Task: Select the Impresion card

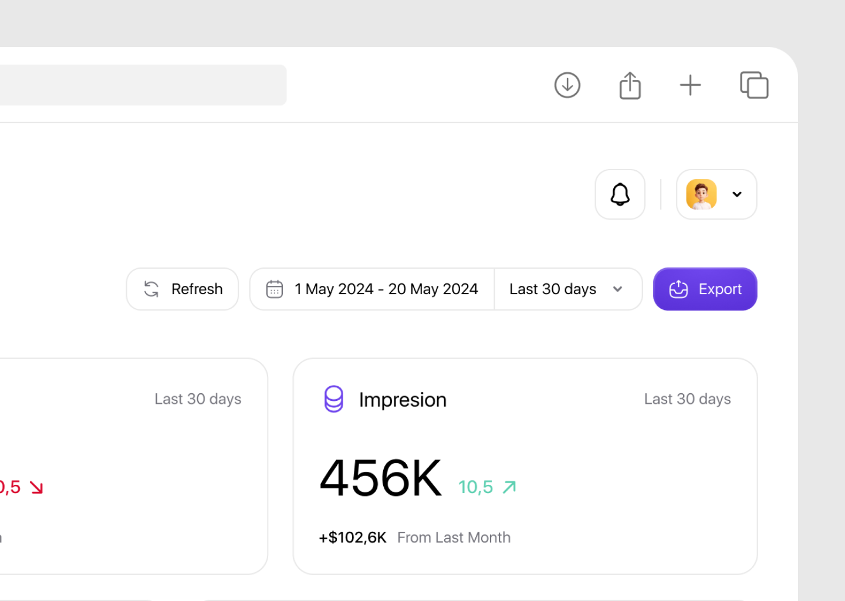Action: click(525, 465)
